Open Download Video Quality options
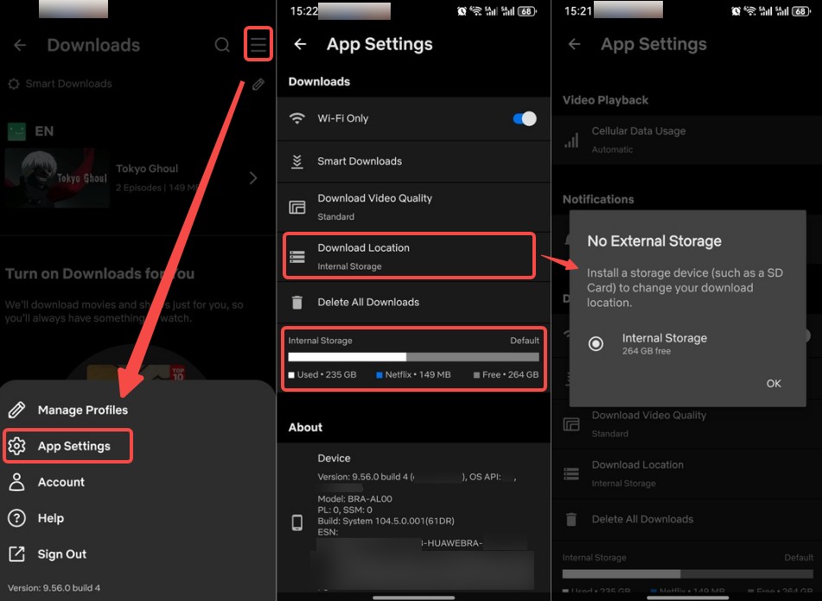822x601 pixels. (x=374, y=207)
